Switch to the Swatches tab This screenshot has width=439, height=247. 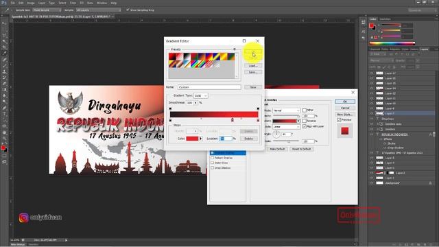(x=385, y=19)
